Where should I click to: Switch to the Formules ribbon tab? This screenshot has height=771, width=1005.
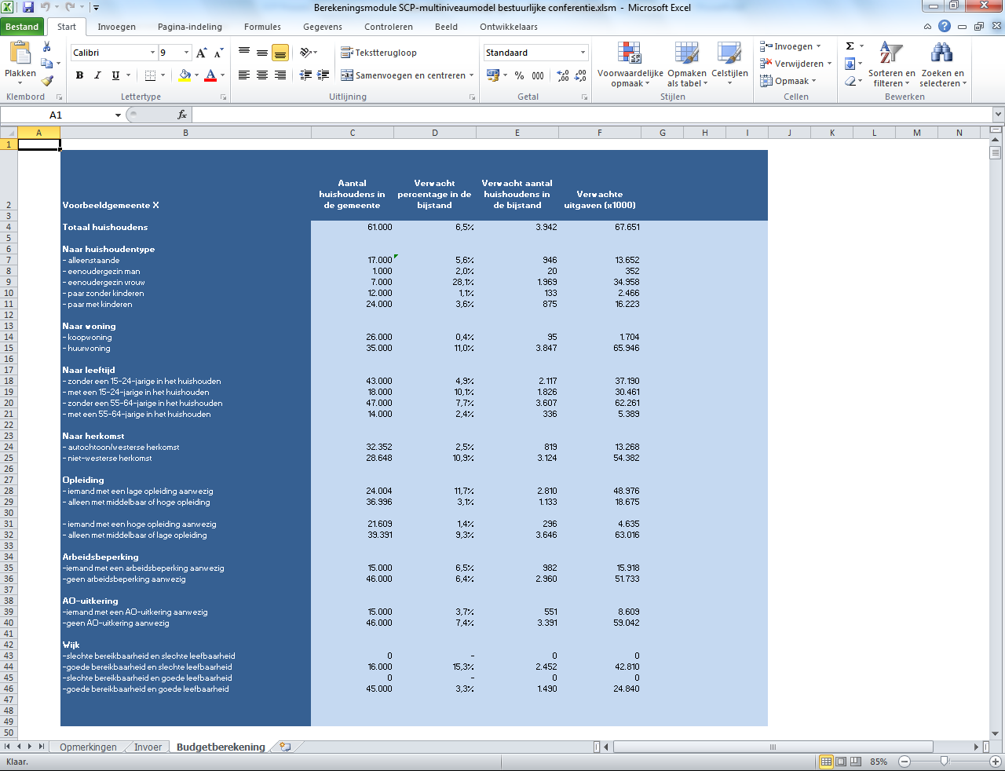coord(262,27)
